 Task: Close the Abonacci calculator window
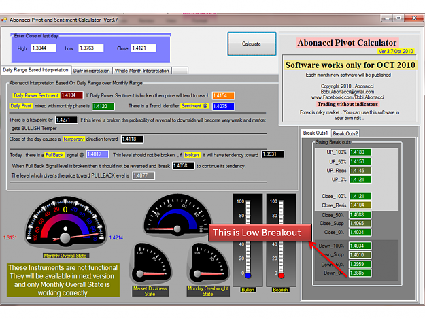(x=414, y=18)
